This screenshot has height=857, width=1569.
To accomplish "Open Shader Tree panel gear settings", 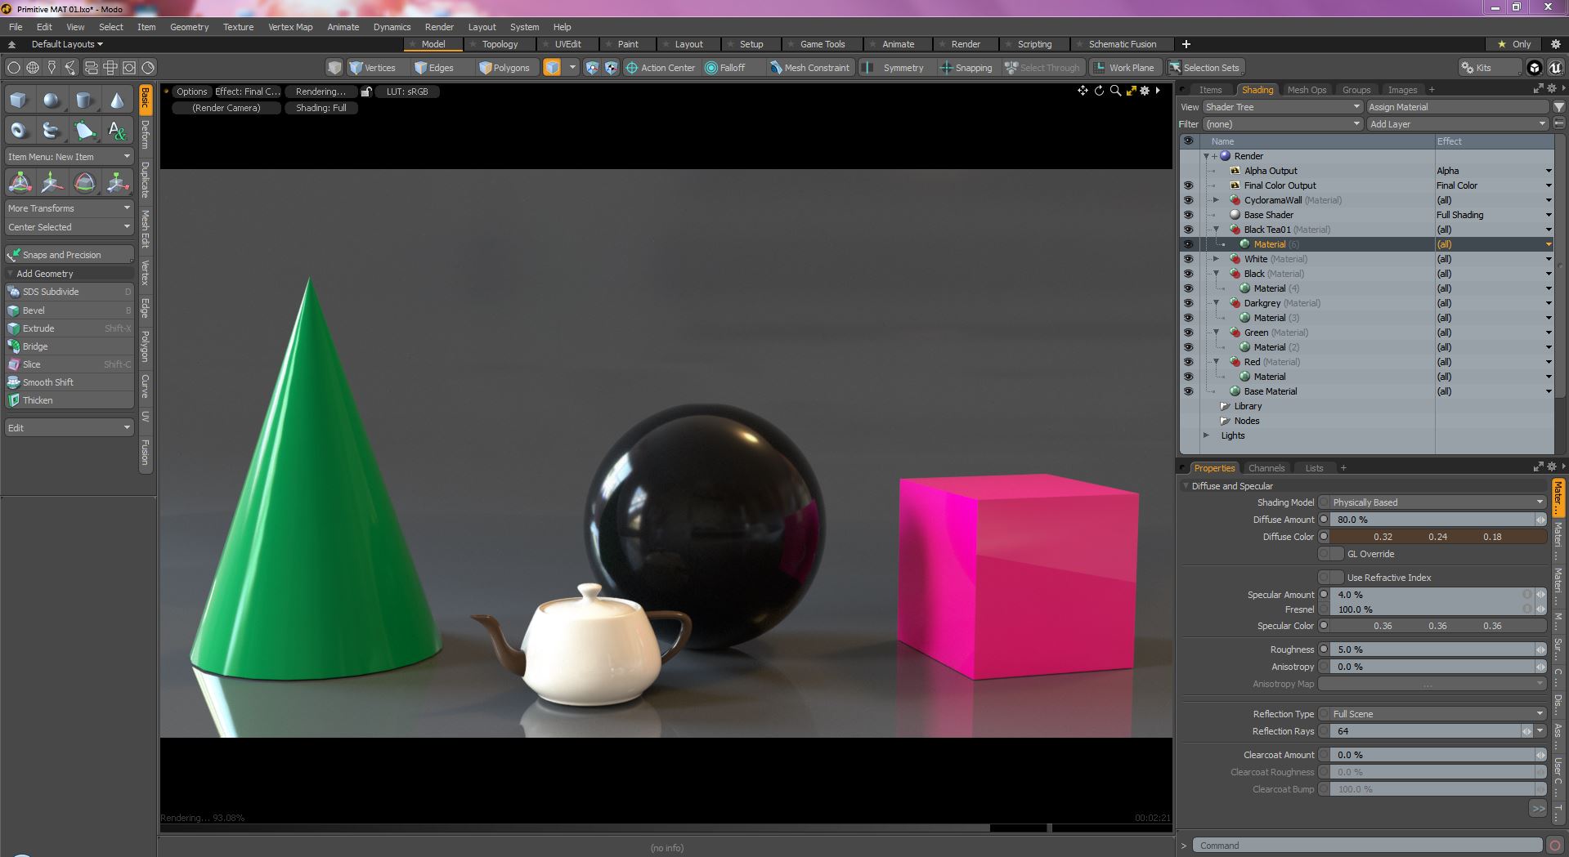I will pos(1551,89).
